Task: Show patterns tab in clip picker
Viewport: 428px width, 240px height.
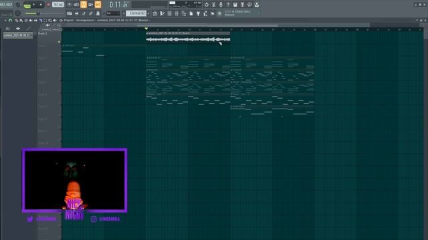Action: (x=7, y=29)
